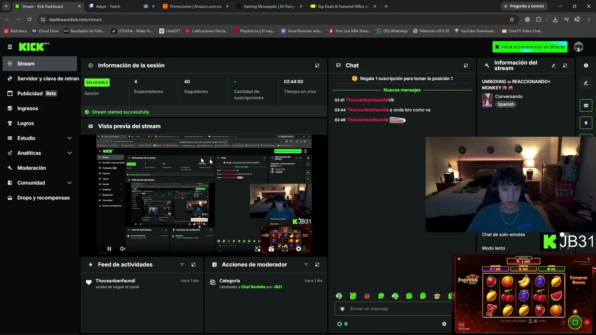Expand the Acciones de moderador panel

coord(317,265)
